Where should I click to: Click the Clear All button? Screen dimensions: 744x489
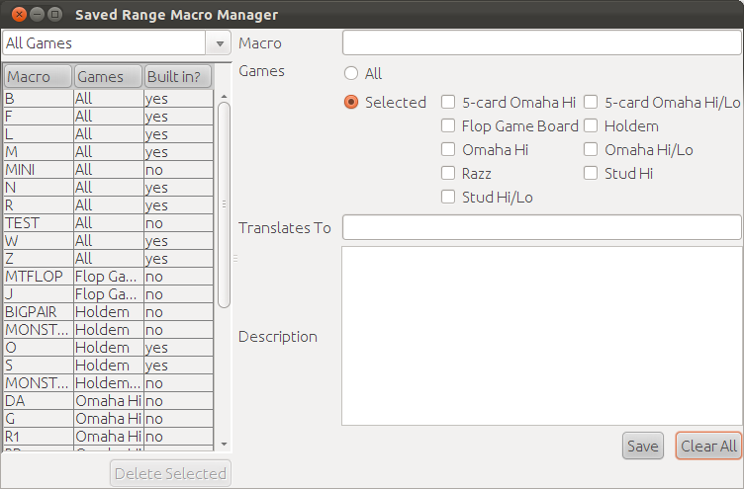708,446
